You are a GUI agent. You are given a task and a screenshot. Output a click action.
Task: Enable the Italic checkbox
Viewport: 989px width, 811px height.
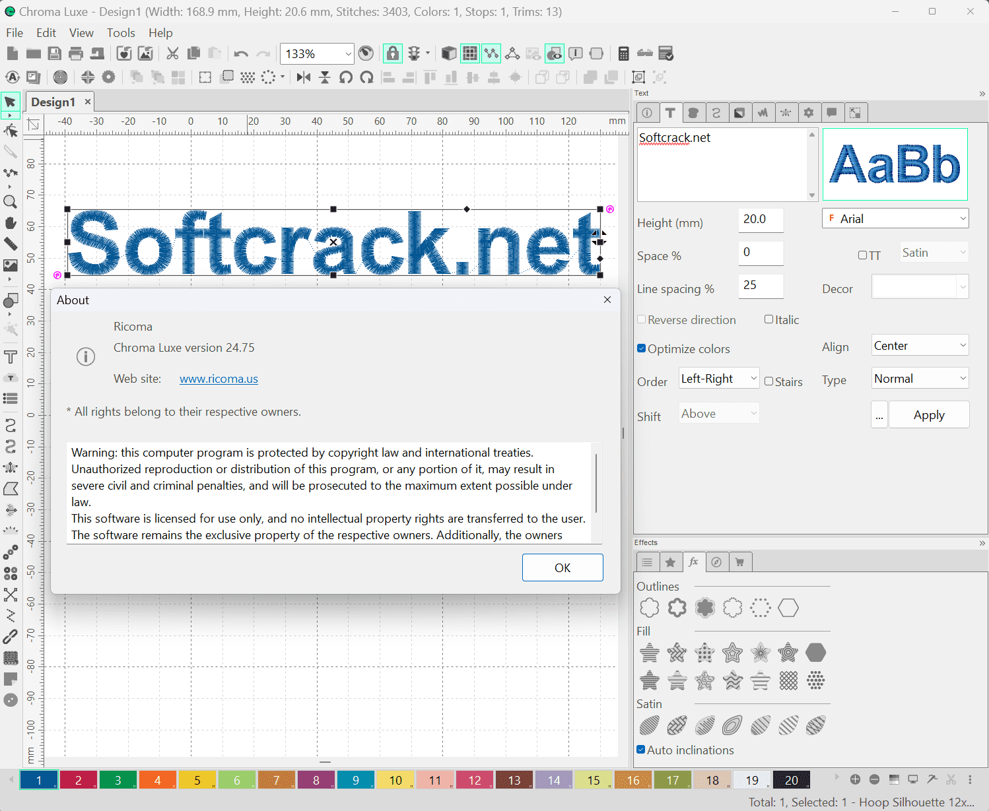[x=769, y=319]
